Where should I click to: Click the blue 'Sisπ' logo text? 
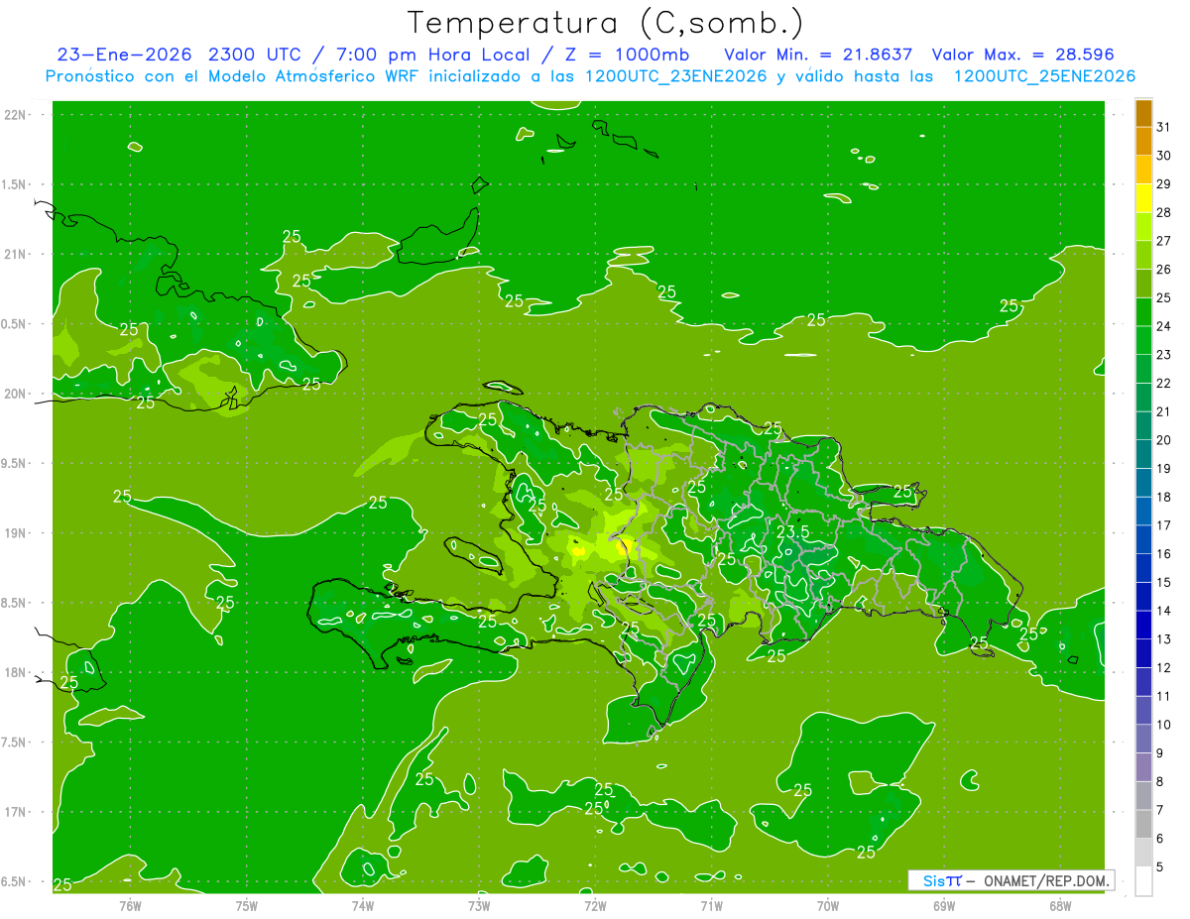(941, 880)
